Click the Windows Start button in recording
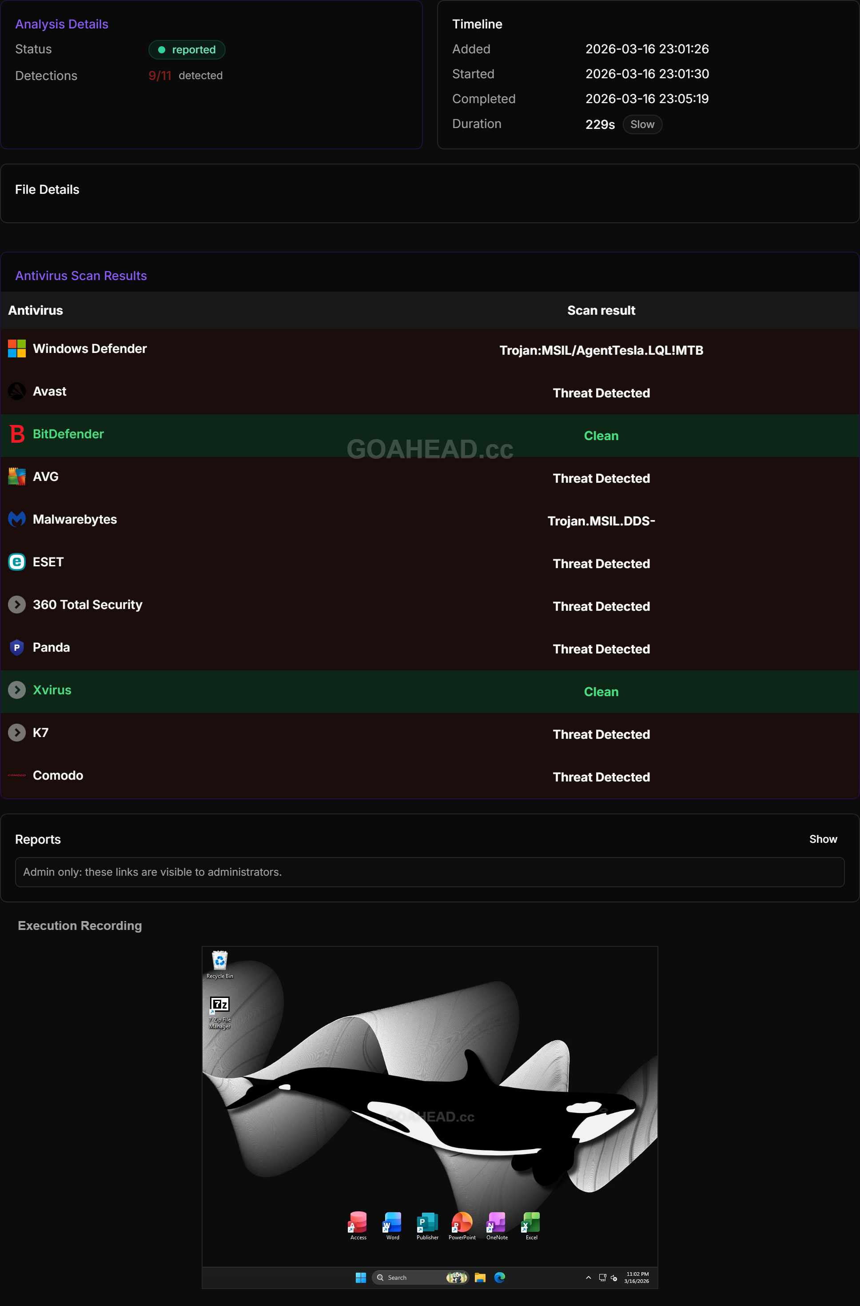This screenshot has width=860, height=1306. pos(360,1278)
